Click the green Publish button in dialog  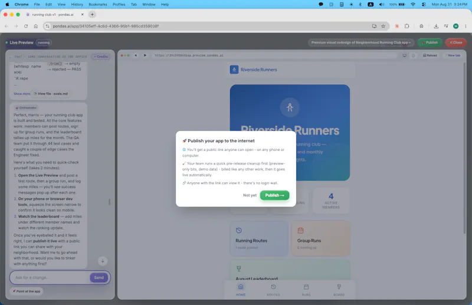coord(274,195)
